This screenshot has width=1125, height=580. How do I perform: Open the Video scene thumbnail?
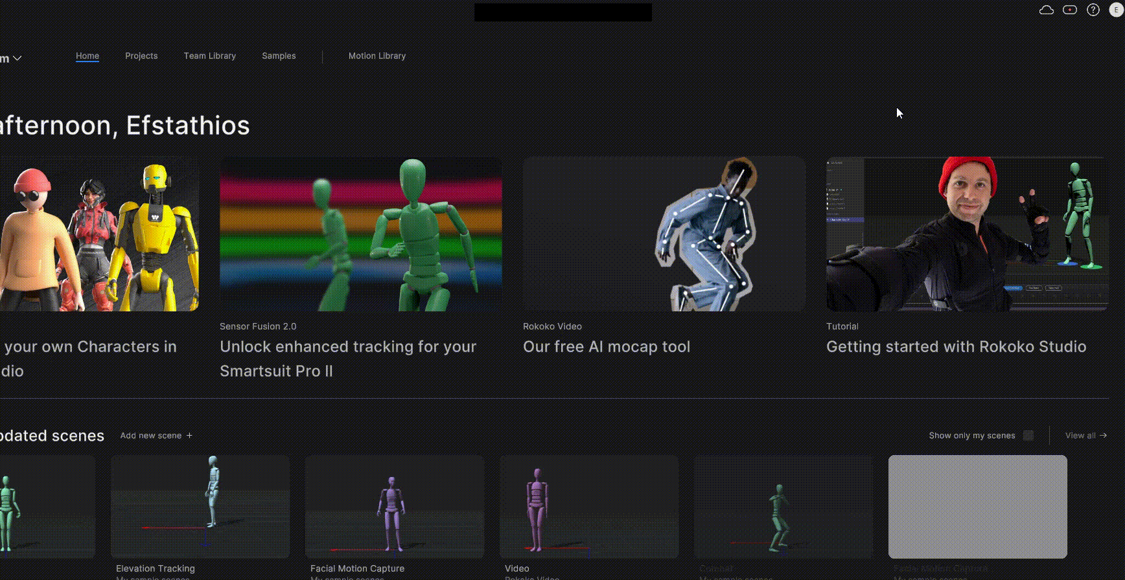pyautogui.click(x=589, y=507)
